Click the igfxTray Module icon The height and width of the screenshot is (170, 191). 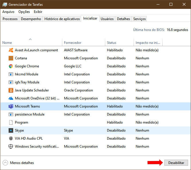[11, 82]
